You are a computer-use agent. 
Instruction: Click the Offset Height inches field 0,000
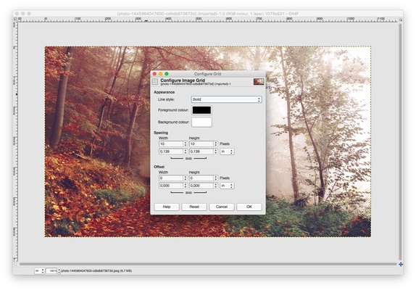pyautogui.click(x=201, y=186)
